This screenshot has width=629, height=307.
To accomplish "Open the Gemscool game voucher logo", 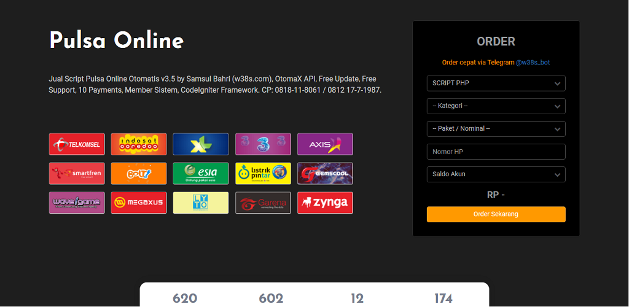I will click(325, 174).
